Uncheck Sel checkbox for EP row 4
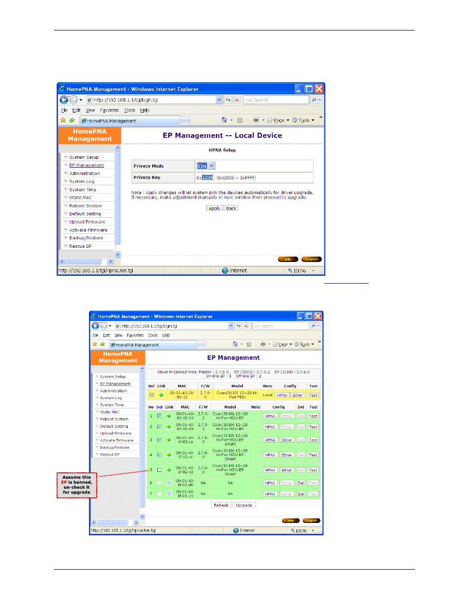469x607 pixels. (159, 455)
